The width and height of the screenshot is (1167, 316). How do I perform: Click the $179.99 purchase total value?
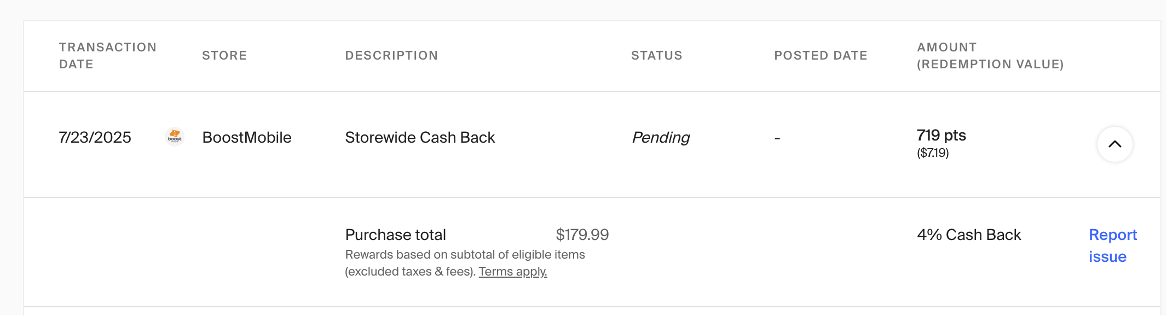(582, 235)
